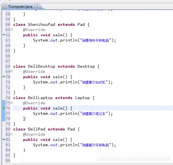
Task: Click the extends keyword on line 74
Action: (x=64, y=98)
